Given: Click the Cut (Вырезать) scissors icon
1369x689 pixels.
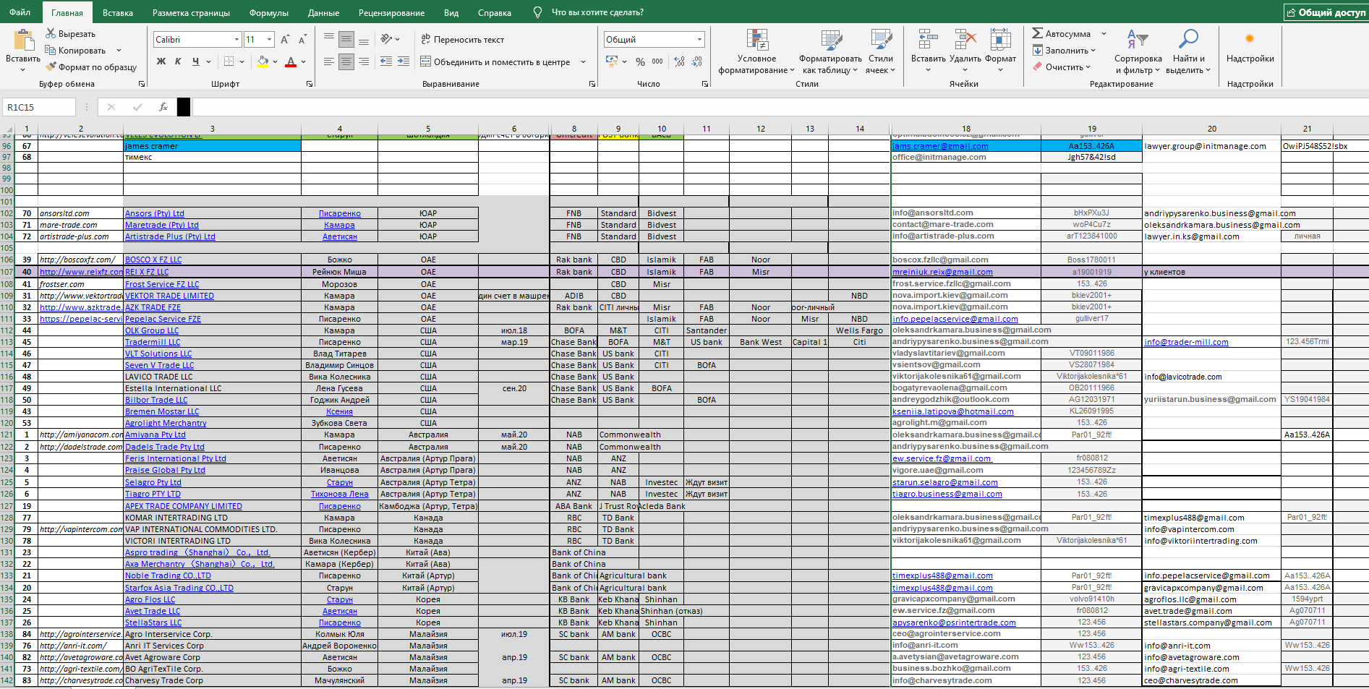Looking at the screenshot, I should coord(51,33).
